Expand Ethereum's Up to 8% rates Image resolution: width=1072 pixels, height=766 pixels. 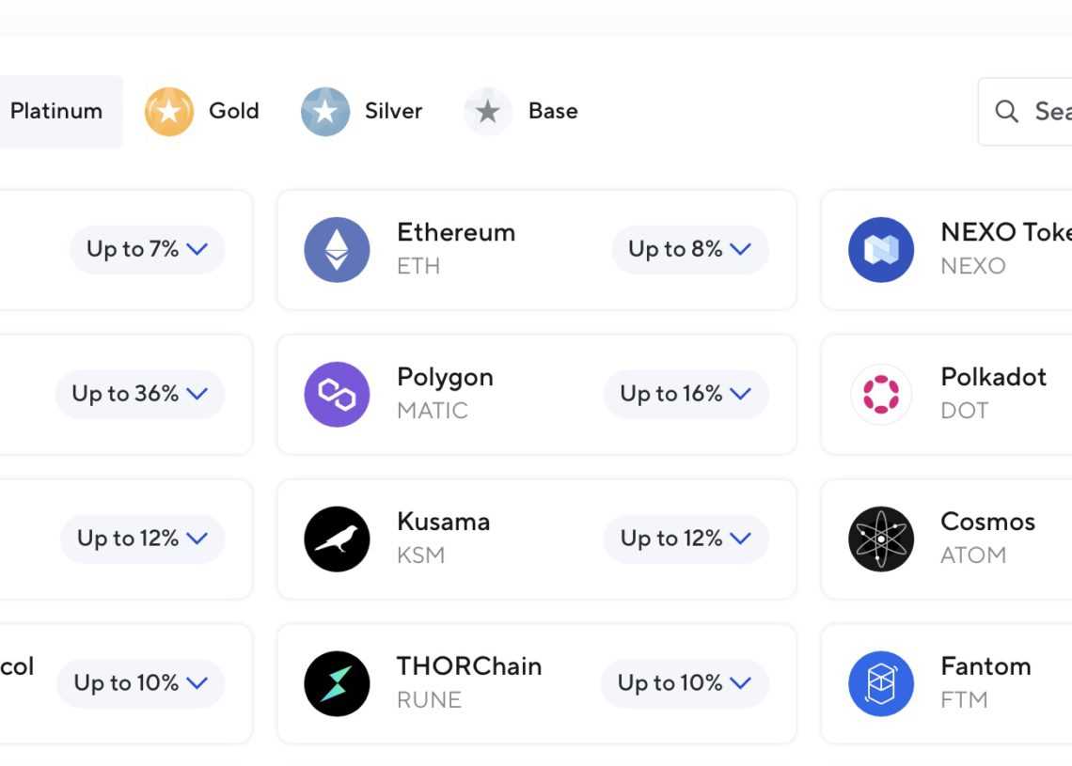[x=690, y=249]
